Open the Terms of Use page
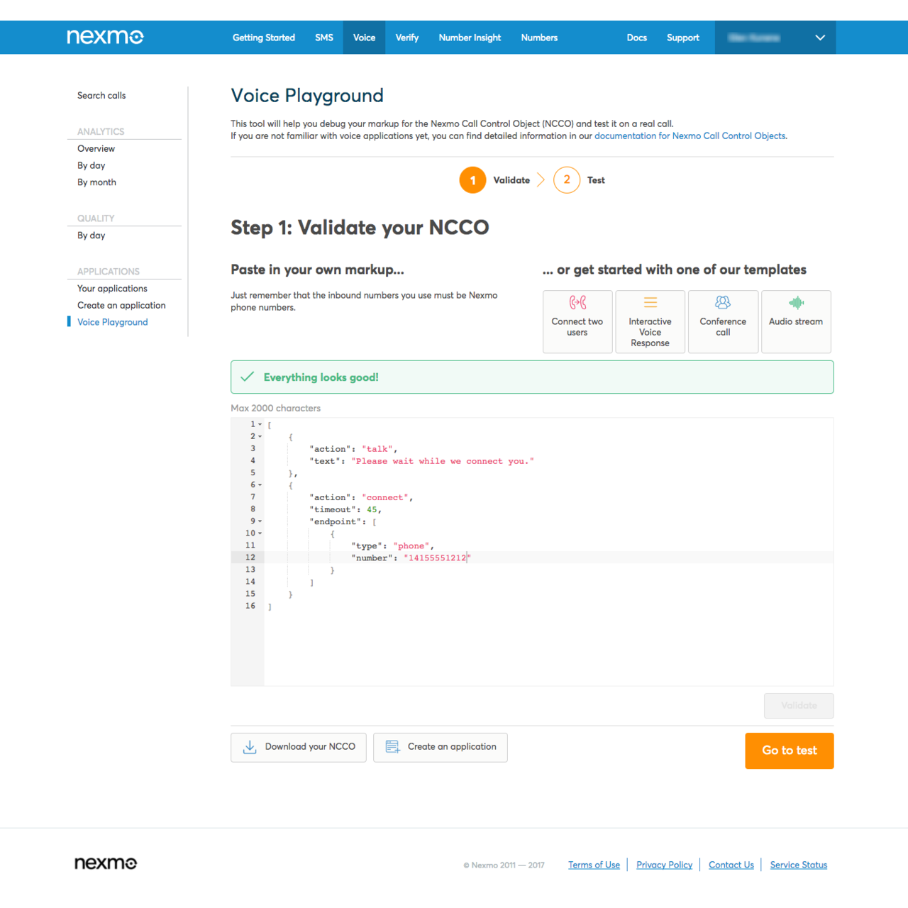This screenshot has height=908, width=908. [594, 865]
